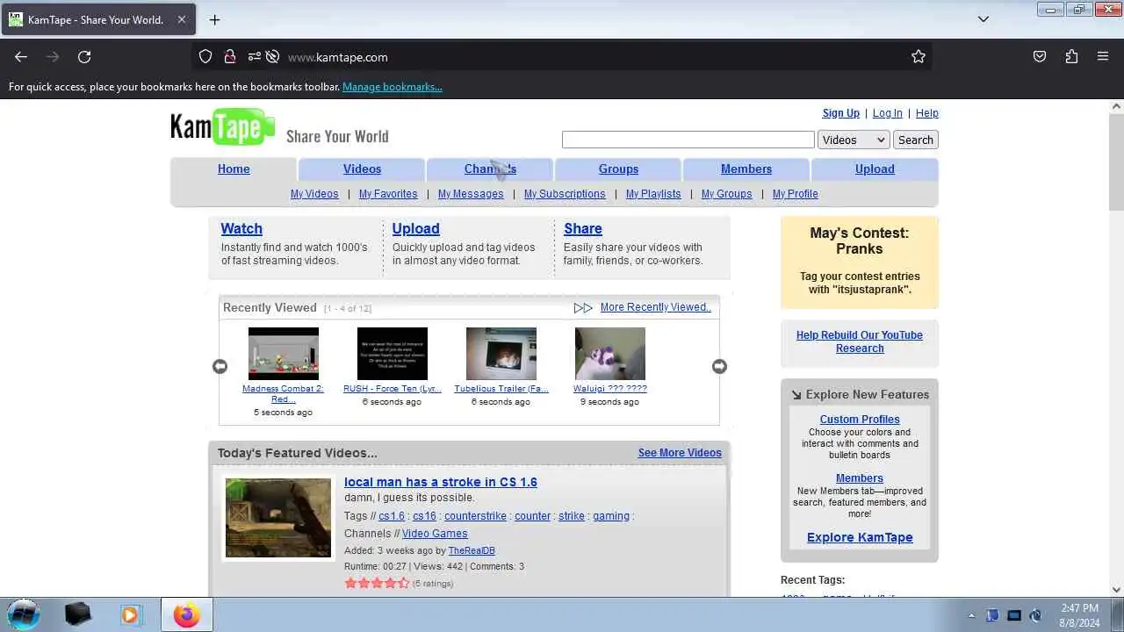Open the My Playlists submenu link

tap(653, 194)
